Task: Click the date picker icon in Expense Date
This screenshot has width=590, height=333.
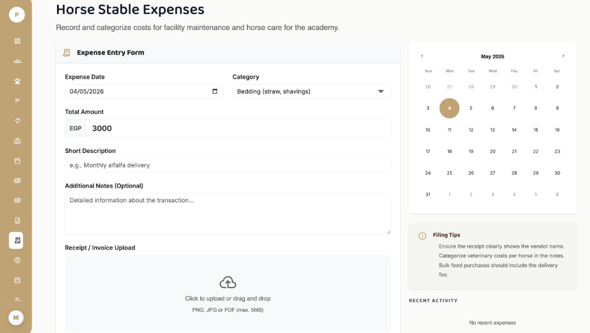Action: pos(215,91)
